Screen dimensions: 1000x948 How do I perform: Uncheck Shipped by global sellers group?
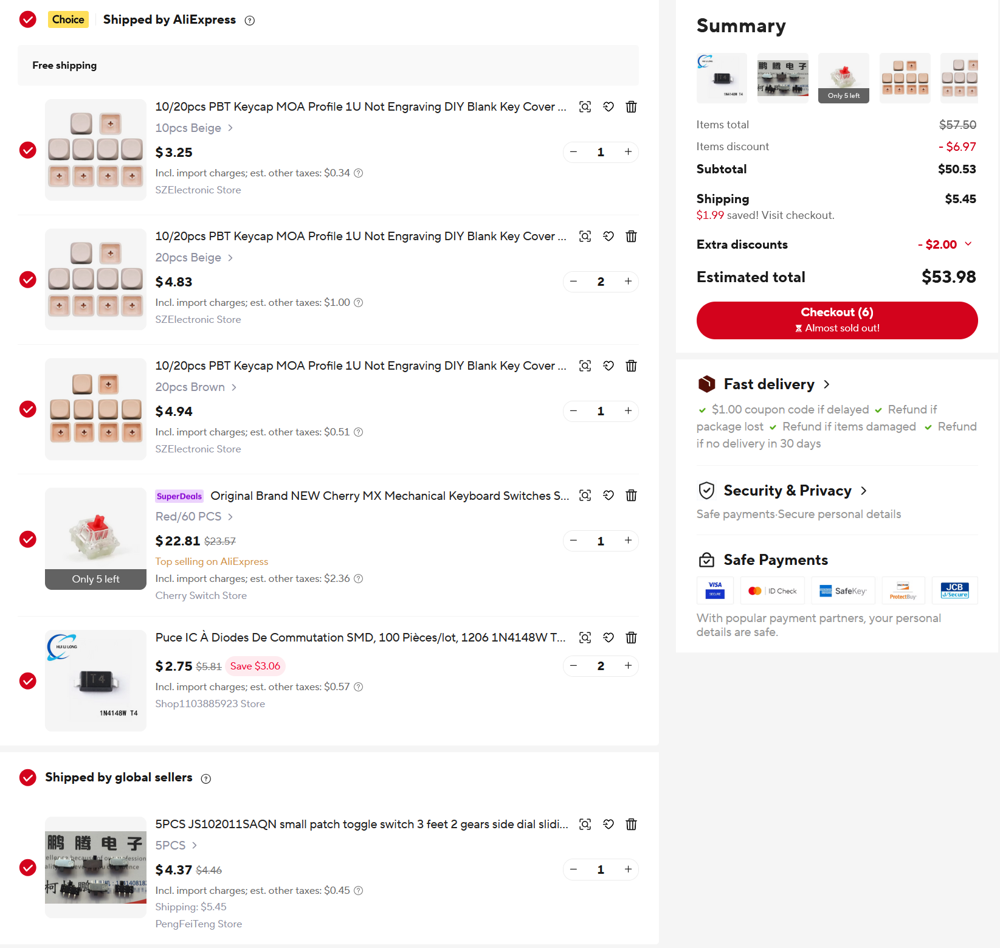pos(28,778)
